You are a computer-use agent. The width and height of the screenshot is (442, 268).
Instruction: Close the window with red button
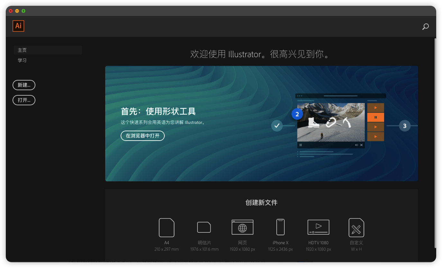pyautogui.click(x=11, y=11)
